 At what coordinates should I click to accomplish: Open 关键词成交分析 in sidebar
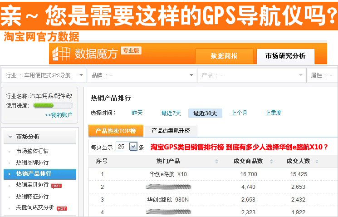point(35,207)
